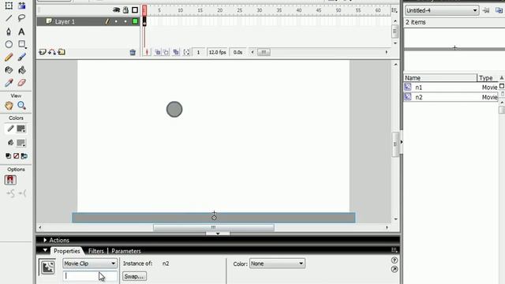Select the gray circle on stage
This screenshot has width=505, height=284.
pyautogui.click(x=174, y=109)
